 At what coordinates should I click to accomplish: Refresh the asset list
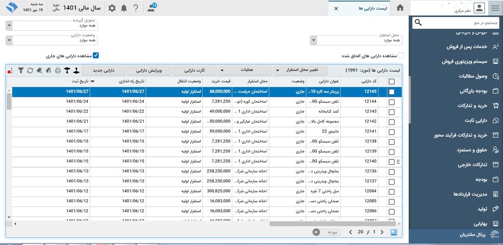[x=30, y=70]
